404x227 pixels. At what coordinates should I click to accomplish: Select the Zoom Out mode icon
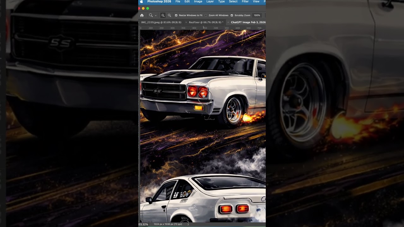[169, 15]
